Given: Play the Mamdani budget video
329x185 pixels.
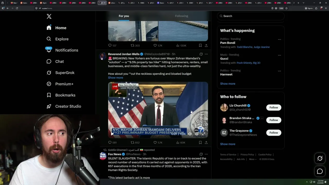Looking at the screenshot, I should point(112,134).
